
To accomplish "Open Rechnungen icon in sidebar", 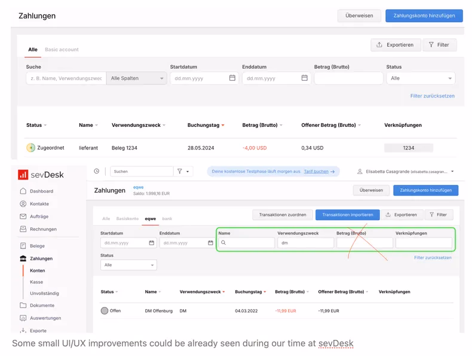I will (x=23, y=229).
